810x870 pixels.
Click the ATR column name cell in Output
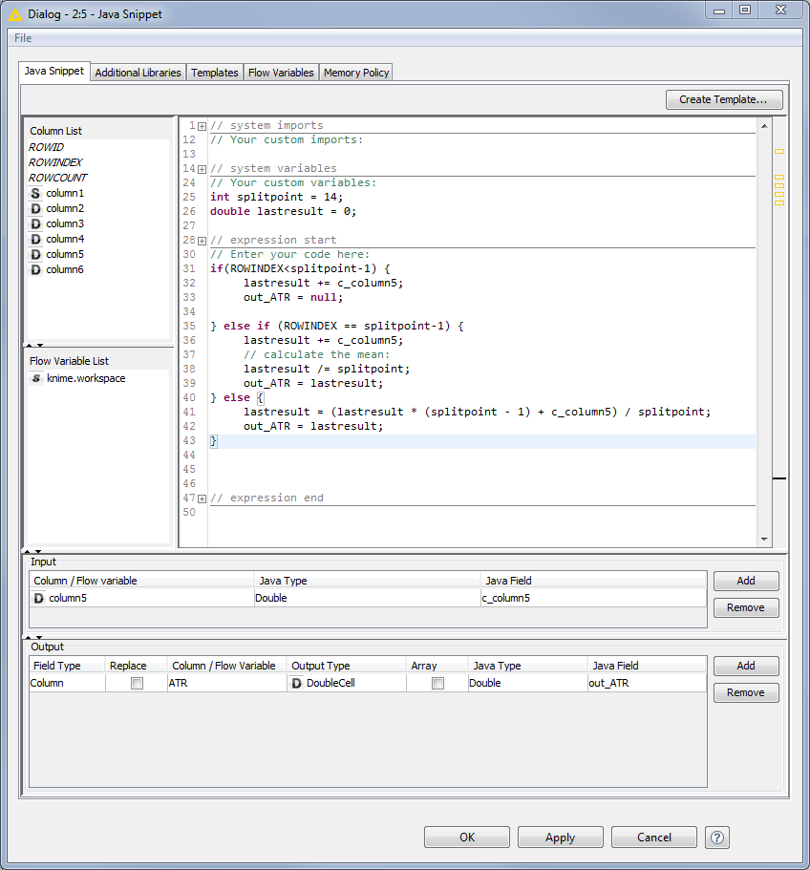click(226, 683)
